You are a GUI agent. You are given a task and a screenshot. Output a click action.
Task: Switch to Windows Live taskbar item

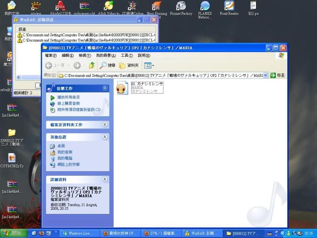tap(80, 233)
